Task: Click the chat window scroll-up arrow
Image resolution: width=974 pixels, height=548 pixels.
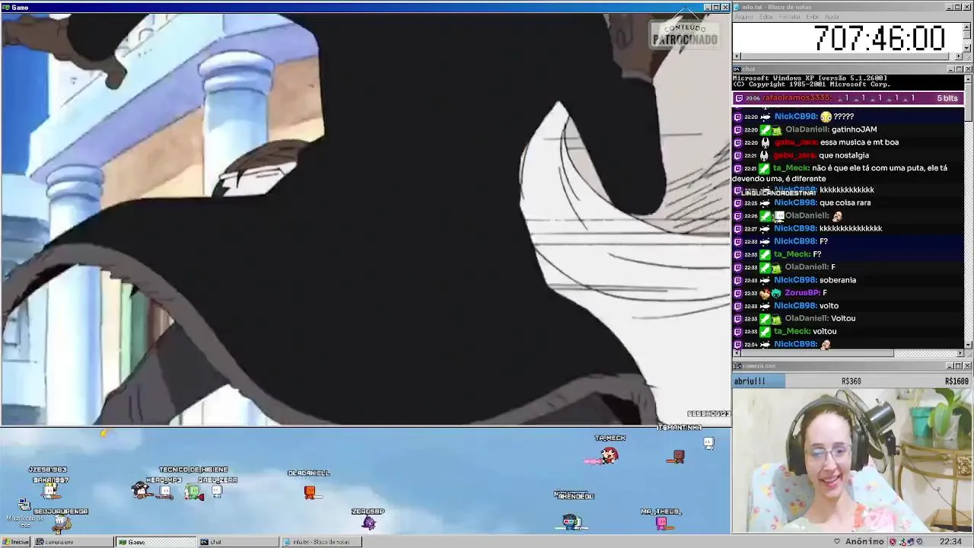Action: tap(969, 78)
